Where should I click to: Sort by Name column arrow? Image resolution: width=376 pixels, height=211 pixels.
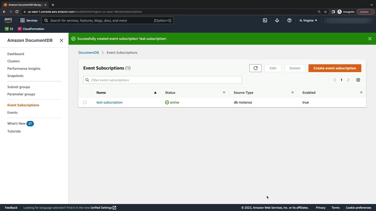click(155, 93)
